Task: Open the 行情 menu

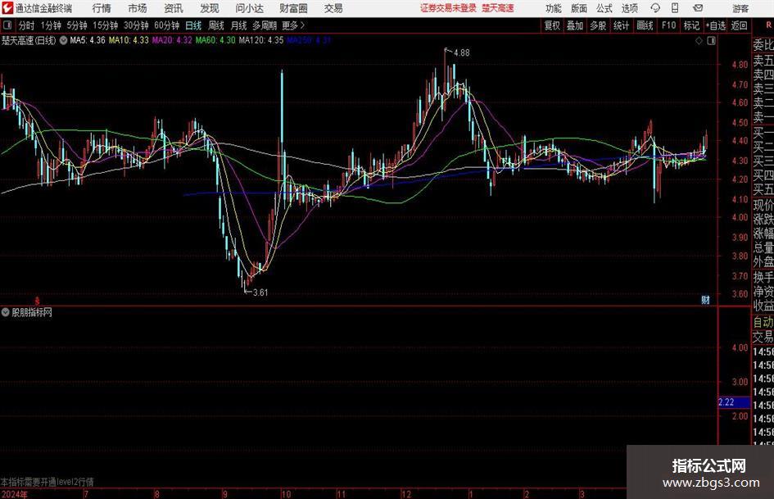Action: [x=102, y=8]
